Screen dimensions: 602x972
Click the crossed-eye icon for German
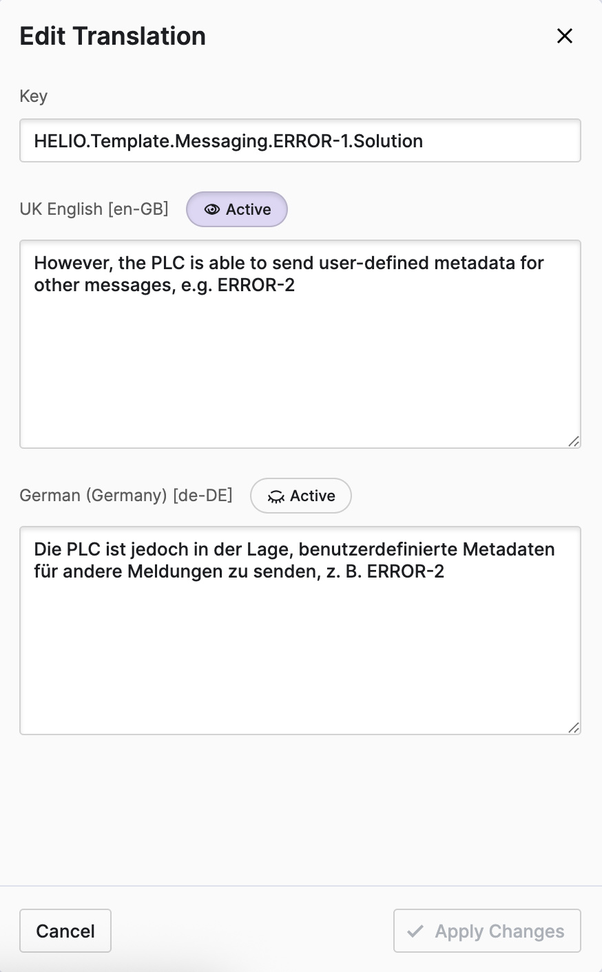pos(276,496)
